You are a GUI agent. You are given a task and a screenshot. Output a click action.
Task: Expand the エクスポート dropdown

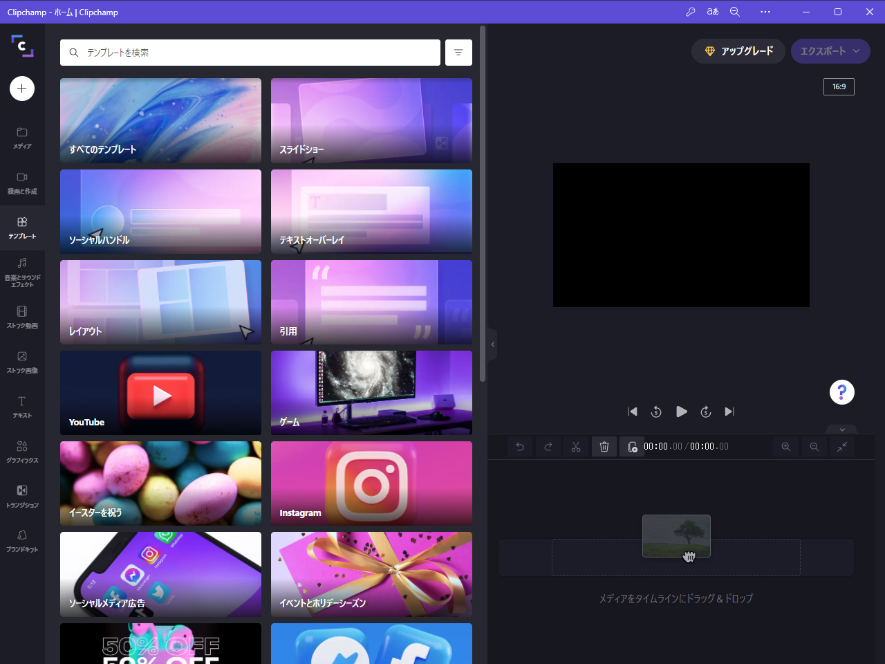830,51
